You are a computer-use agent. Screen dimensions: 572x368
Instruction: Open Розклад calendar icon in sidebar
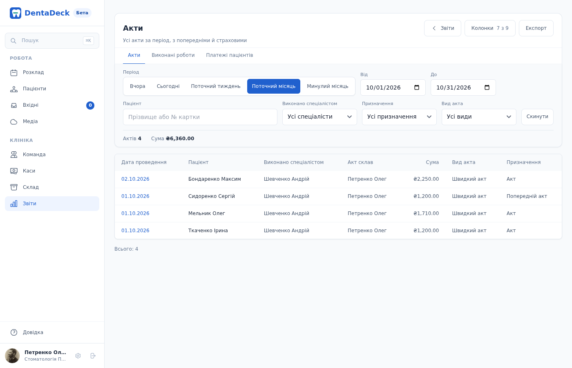(14, 73)
